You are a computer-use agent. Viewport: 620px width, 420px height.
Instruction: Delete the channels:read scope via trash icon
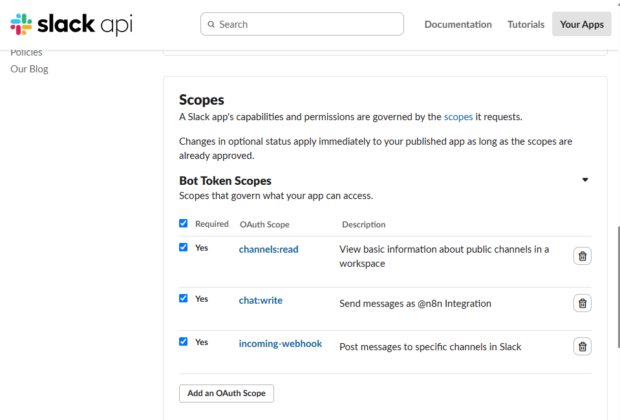pyautogui.click(x=582, y=256)
